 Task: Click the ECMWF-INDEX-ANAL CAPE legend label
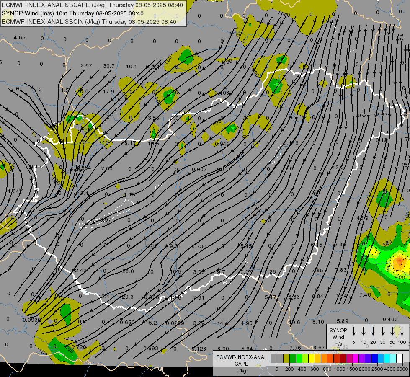(241, 360)
